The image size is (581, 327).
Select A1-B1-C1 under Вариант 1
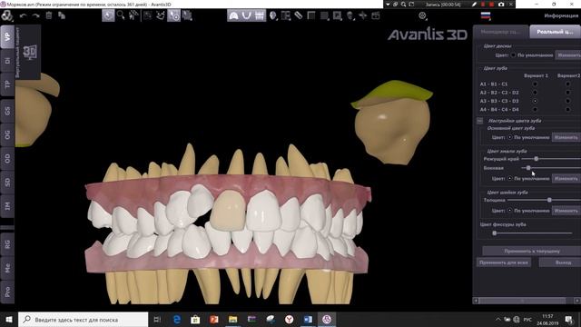535,84
